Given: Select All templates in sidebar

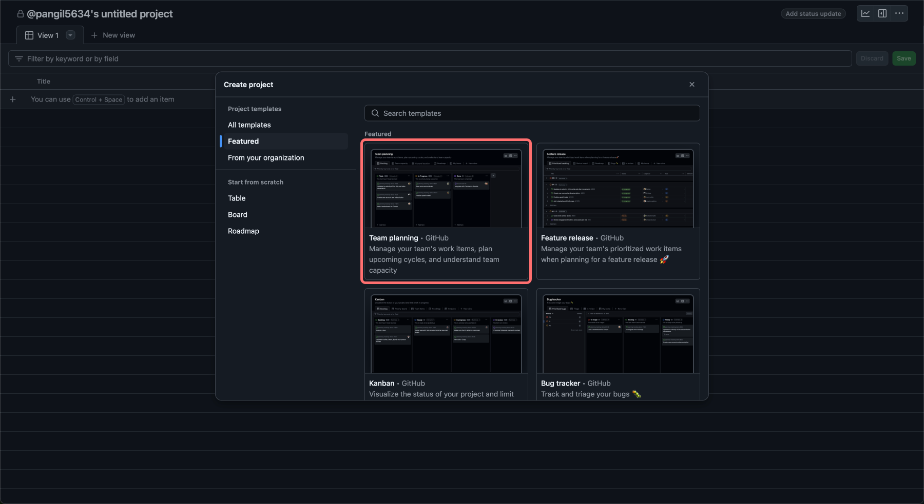Looking at the screenshot, I should coord(249,125).
